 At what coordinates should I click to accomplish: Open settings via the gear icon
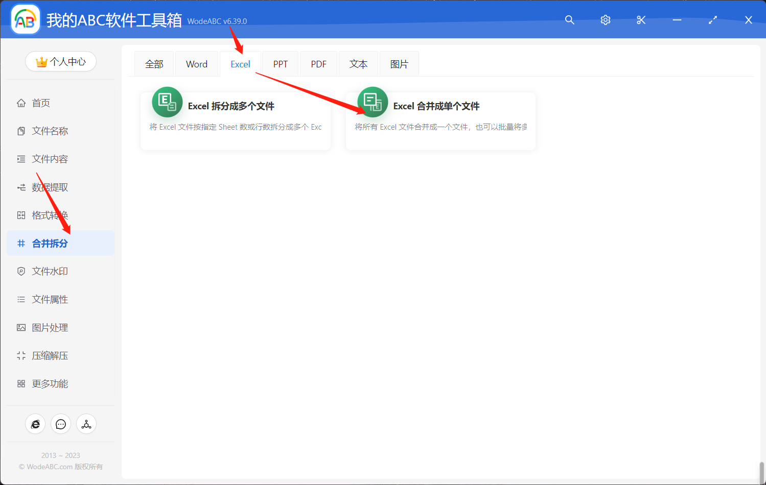click(x=605, y=20)
